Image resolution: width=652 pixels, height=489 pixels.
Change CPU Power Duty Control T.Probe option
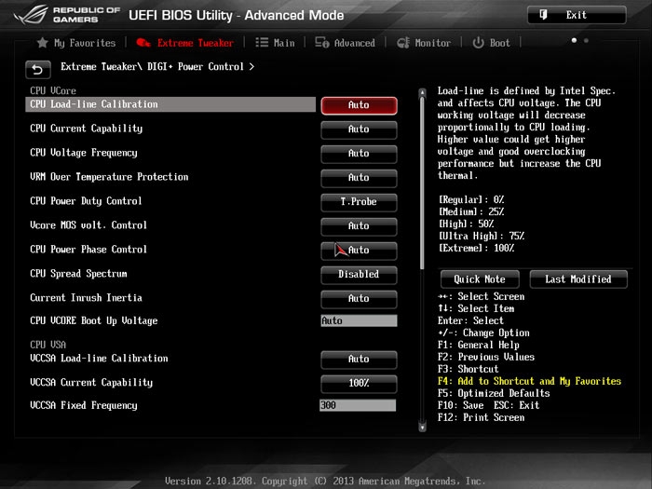click(x=359, y=202)
